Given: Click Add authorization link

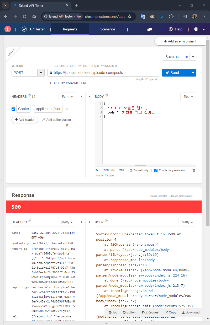Looking at the screenshot, I should pos(56,120).
